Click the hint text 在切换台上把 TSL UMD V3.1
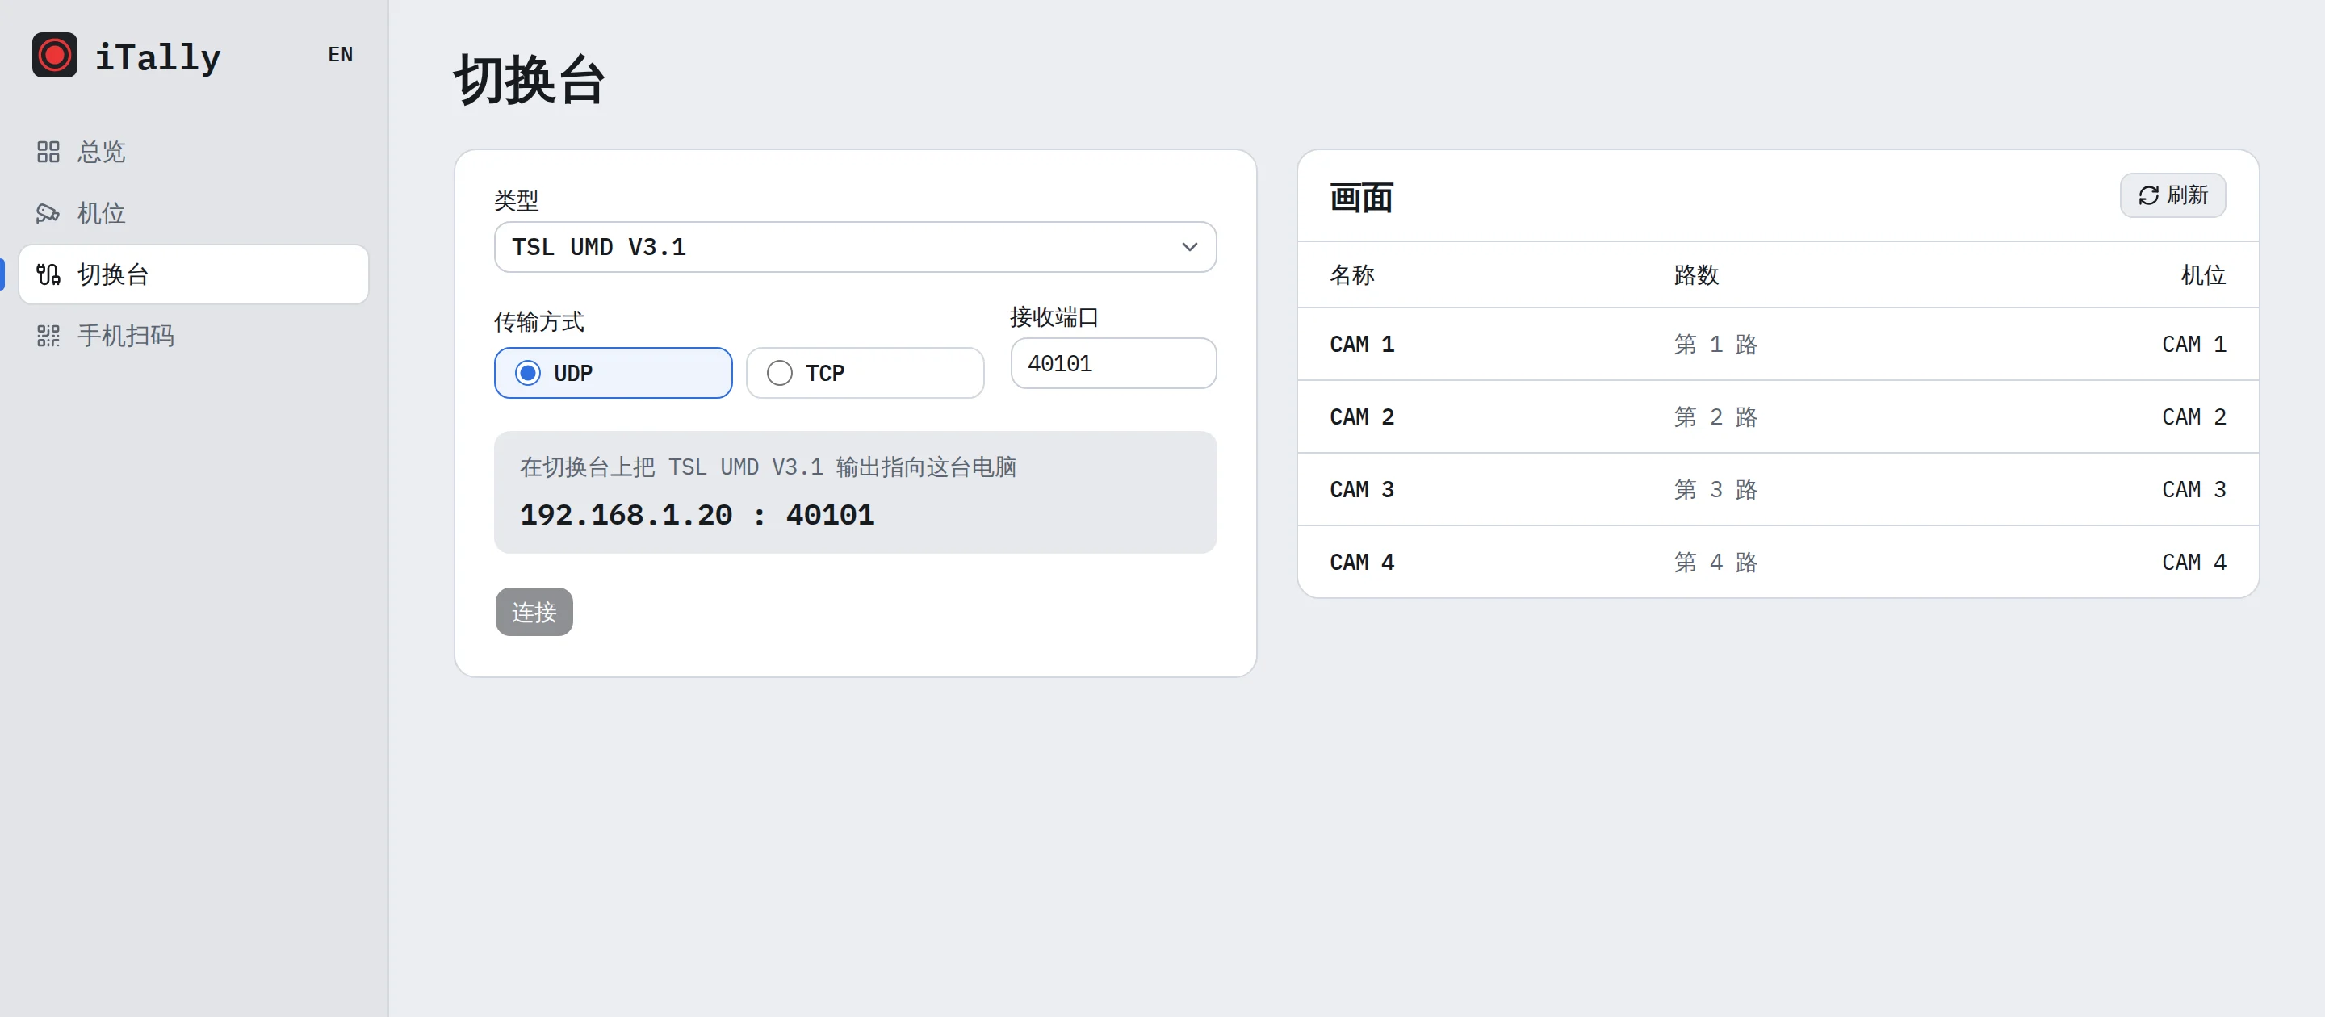The height and width of the screenshot is (1017, 2325). [x=768, y=467]
